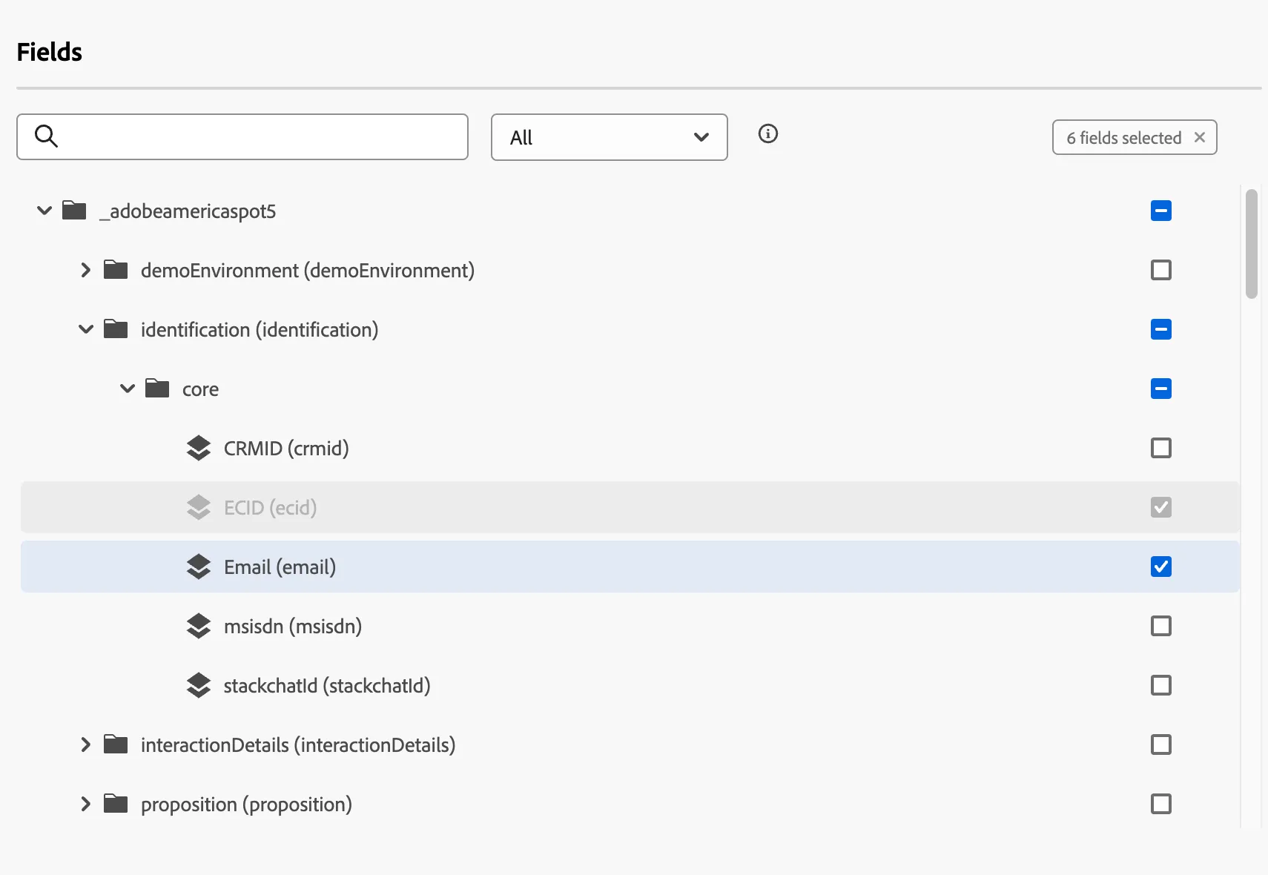Check the CRMID (crmid) checkbox
This screenshot has height=875, width=1268.
pyautogui.click(x=1161, y=448)
